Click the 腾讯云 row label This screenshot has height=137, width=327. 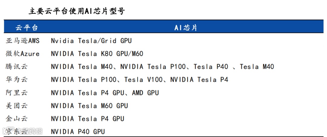pos(16,67)
